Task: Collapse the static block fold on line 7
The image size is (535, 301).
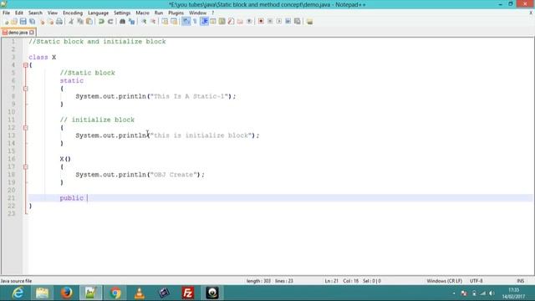Action: point(26,89)
